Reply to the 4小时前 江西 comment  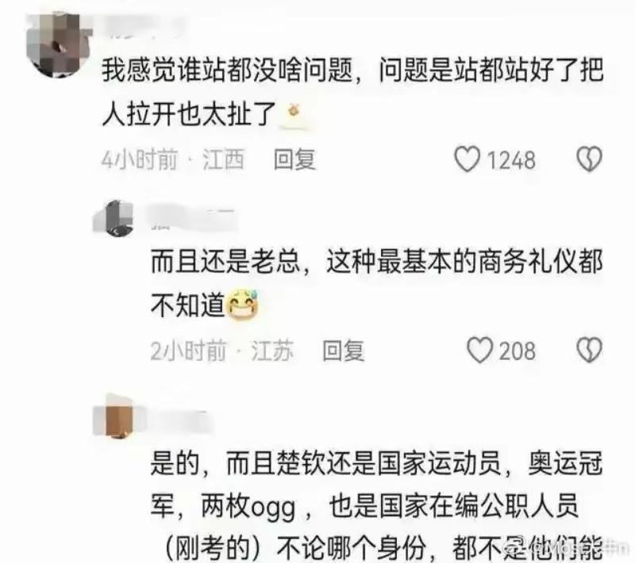[294, 159]
